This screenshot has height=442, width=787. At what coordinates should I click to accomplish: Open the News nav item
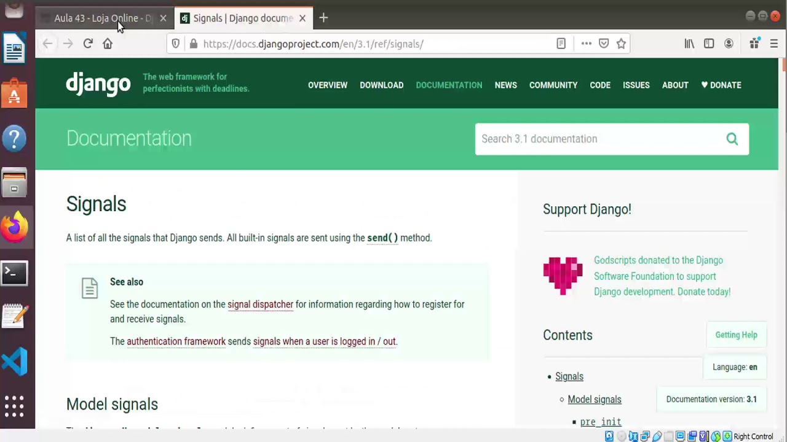(x=506, y=85)
